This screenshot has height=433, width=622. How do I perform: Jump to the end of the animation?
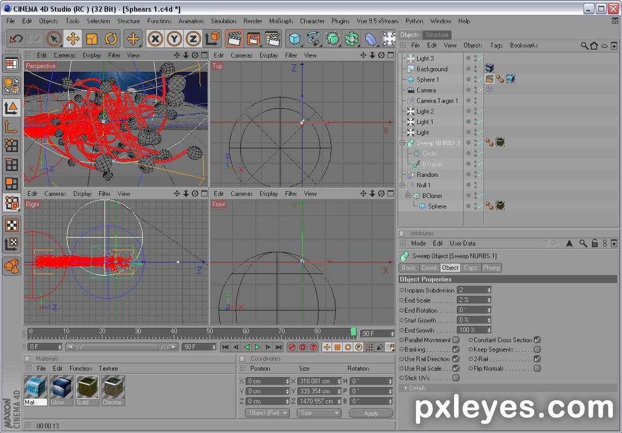point(278,347)
